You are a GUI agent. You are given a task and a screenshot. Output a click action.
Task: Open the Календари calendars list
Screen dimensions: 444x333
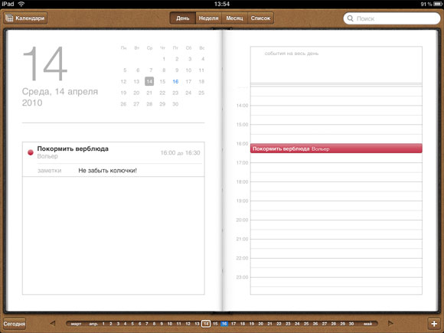point(25,18)
